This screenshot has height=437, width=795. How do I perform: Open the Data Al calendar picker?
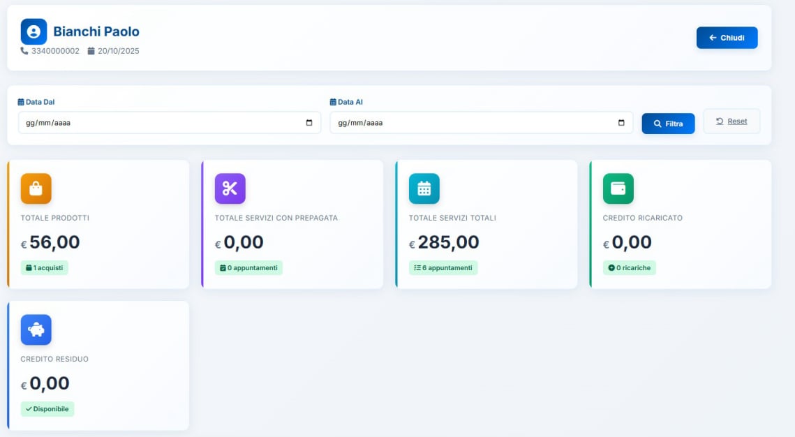tap(621, 123)
